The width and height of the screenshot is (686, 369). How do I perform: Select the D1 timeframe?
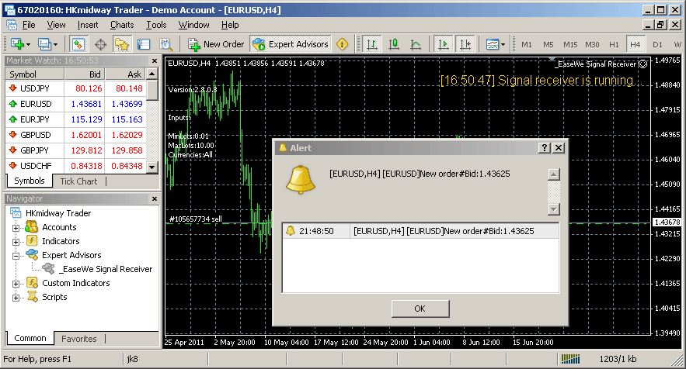(x=657, y=44)
